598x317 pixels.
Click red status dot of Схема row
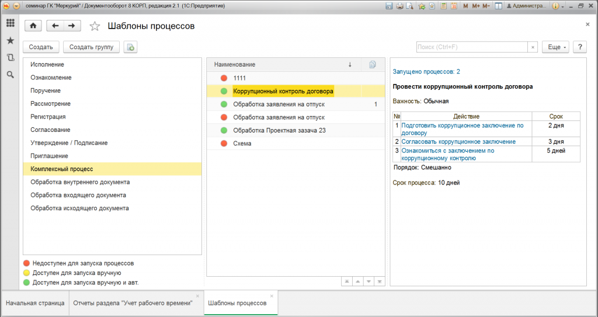click(x=224, y=144)
